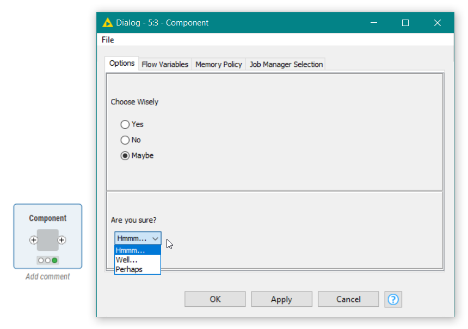Open the File menu
468x329 pixels.
107,40
